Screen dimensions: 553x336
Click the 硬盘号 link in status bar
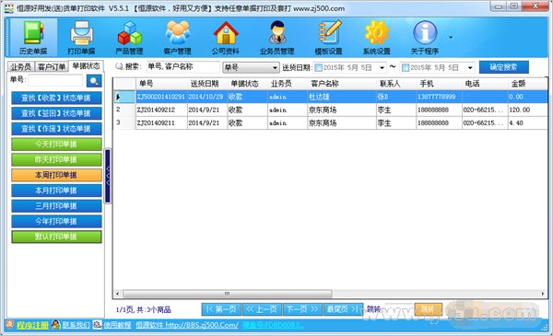274,325
